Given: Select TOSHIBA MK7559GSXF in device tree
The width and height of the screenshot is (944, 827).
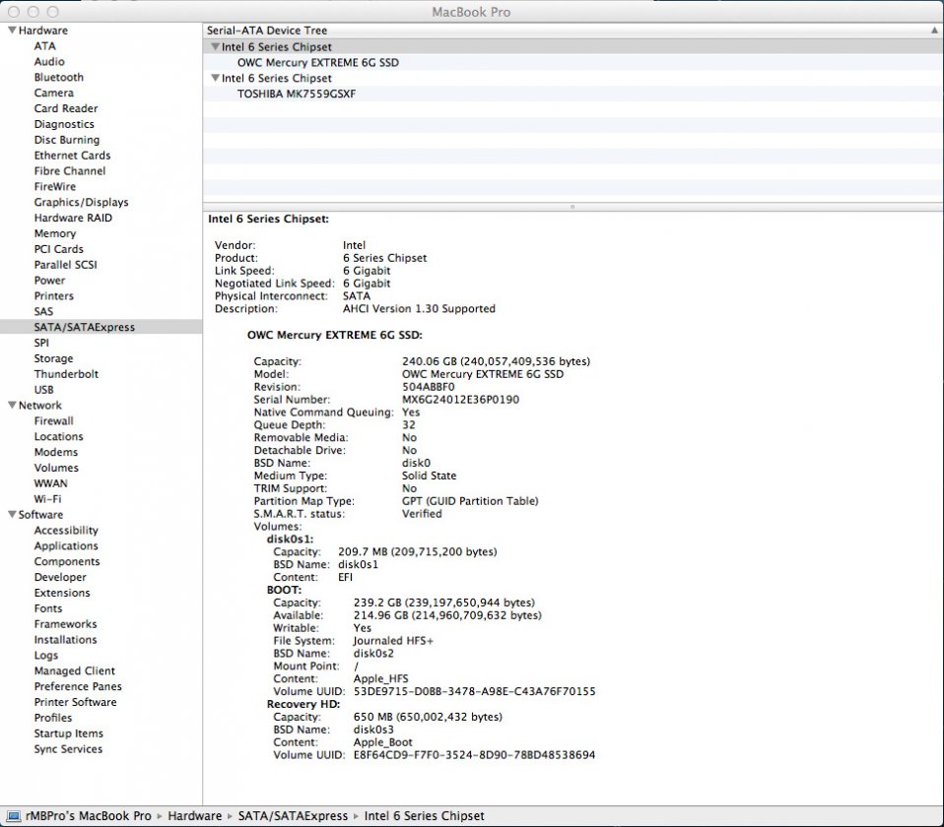Looking at the screenshot, I should coord(297,94).
